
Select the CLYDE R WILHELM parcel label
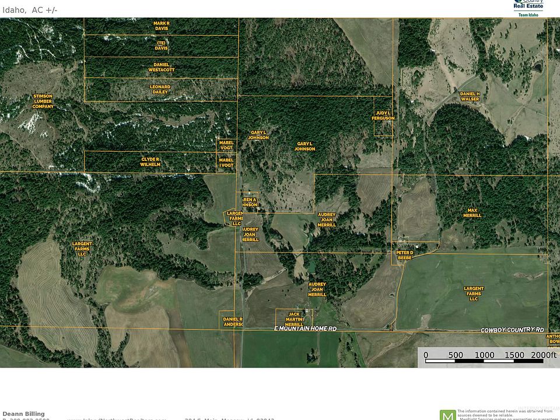[x=150, y=162]
